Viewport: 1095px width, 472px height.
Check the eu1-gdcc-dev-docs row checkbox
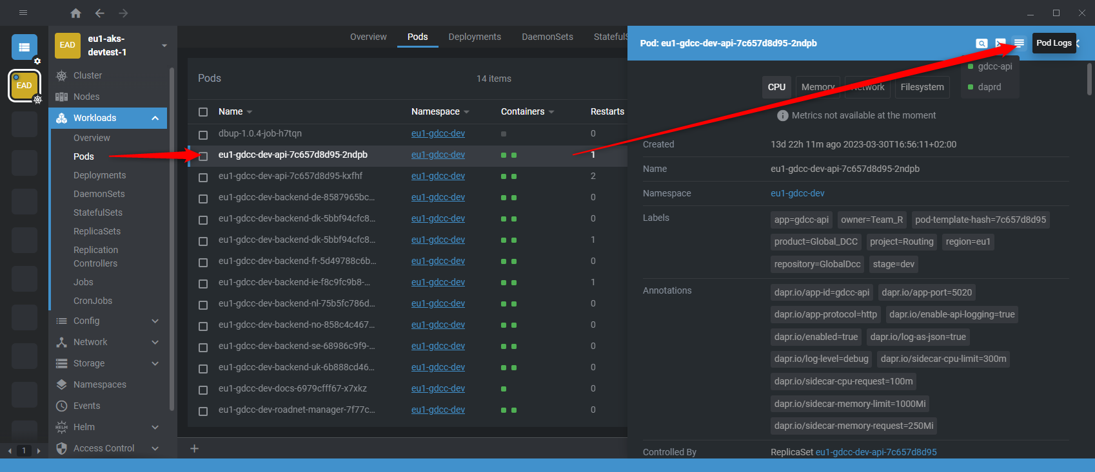(x=203, y=390)
